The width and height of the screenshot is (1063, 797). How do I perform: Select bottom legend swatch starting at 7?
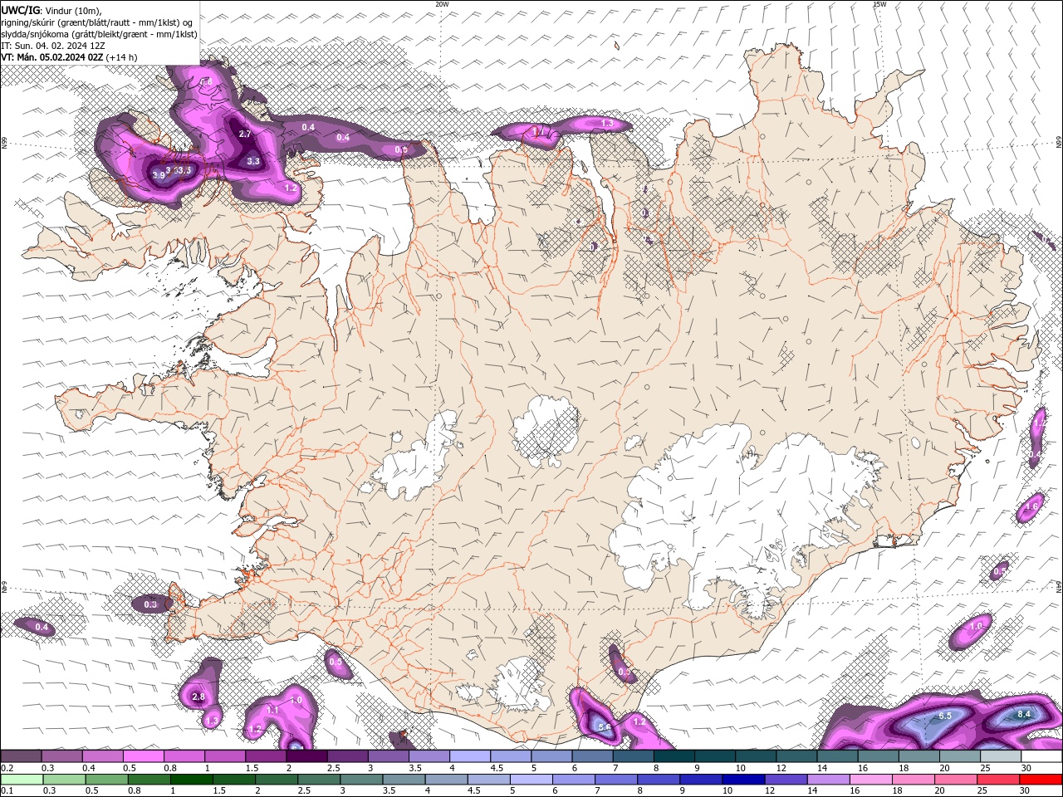coord(616,779)
